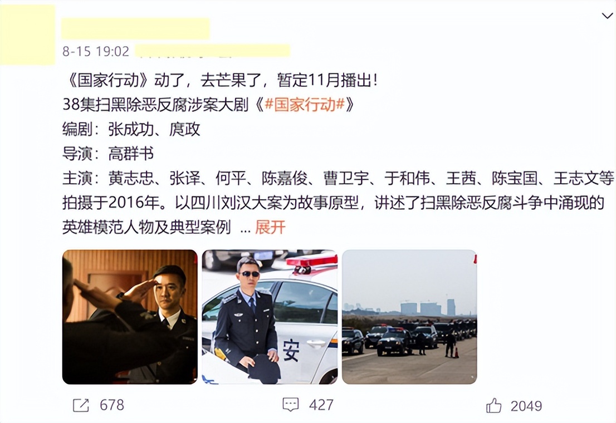This screenshot has width=616, height=423.
Task: Click the 主演 cast list line
Action: pos(338,178)
